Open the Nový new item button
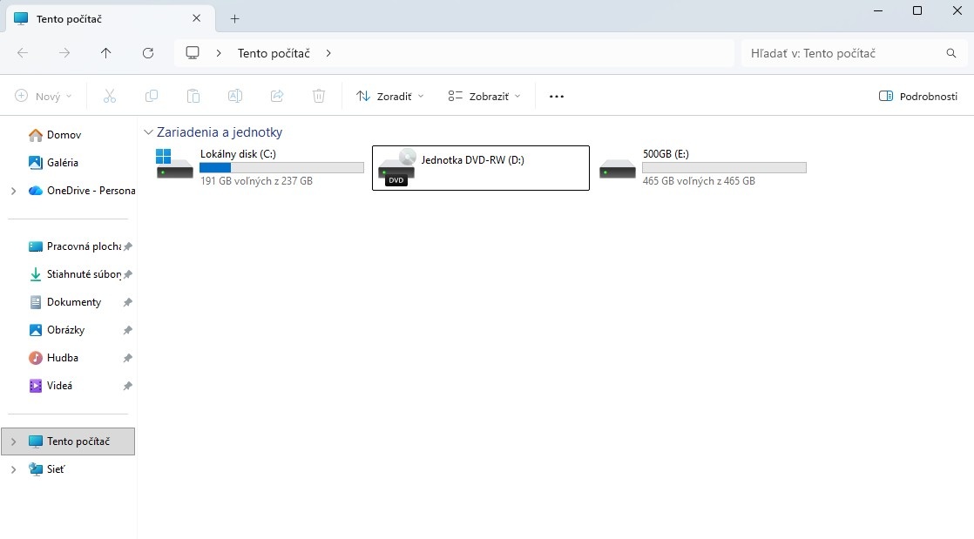The width and height of the screenshot is (974, 539). [44, 97]
